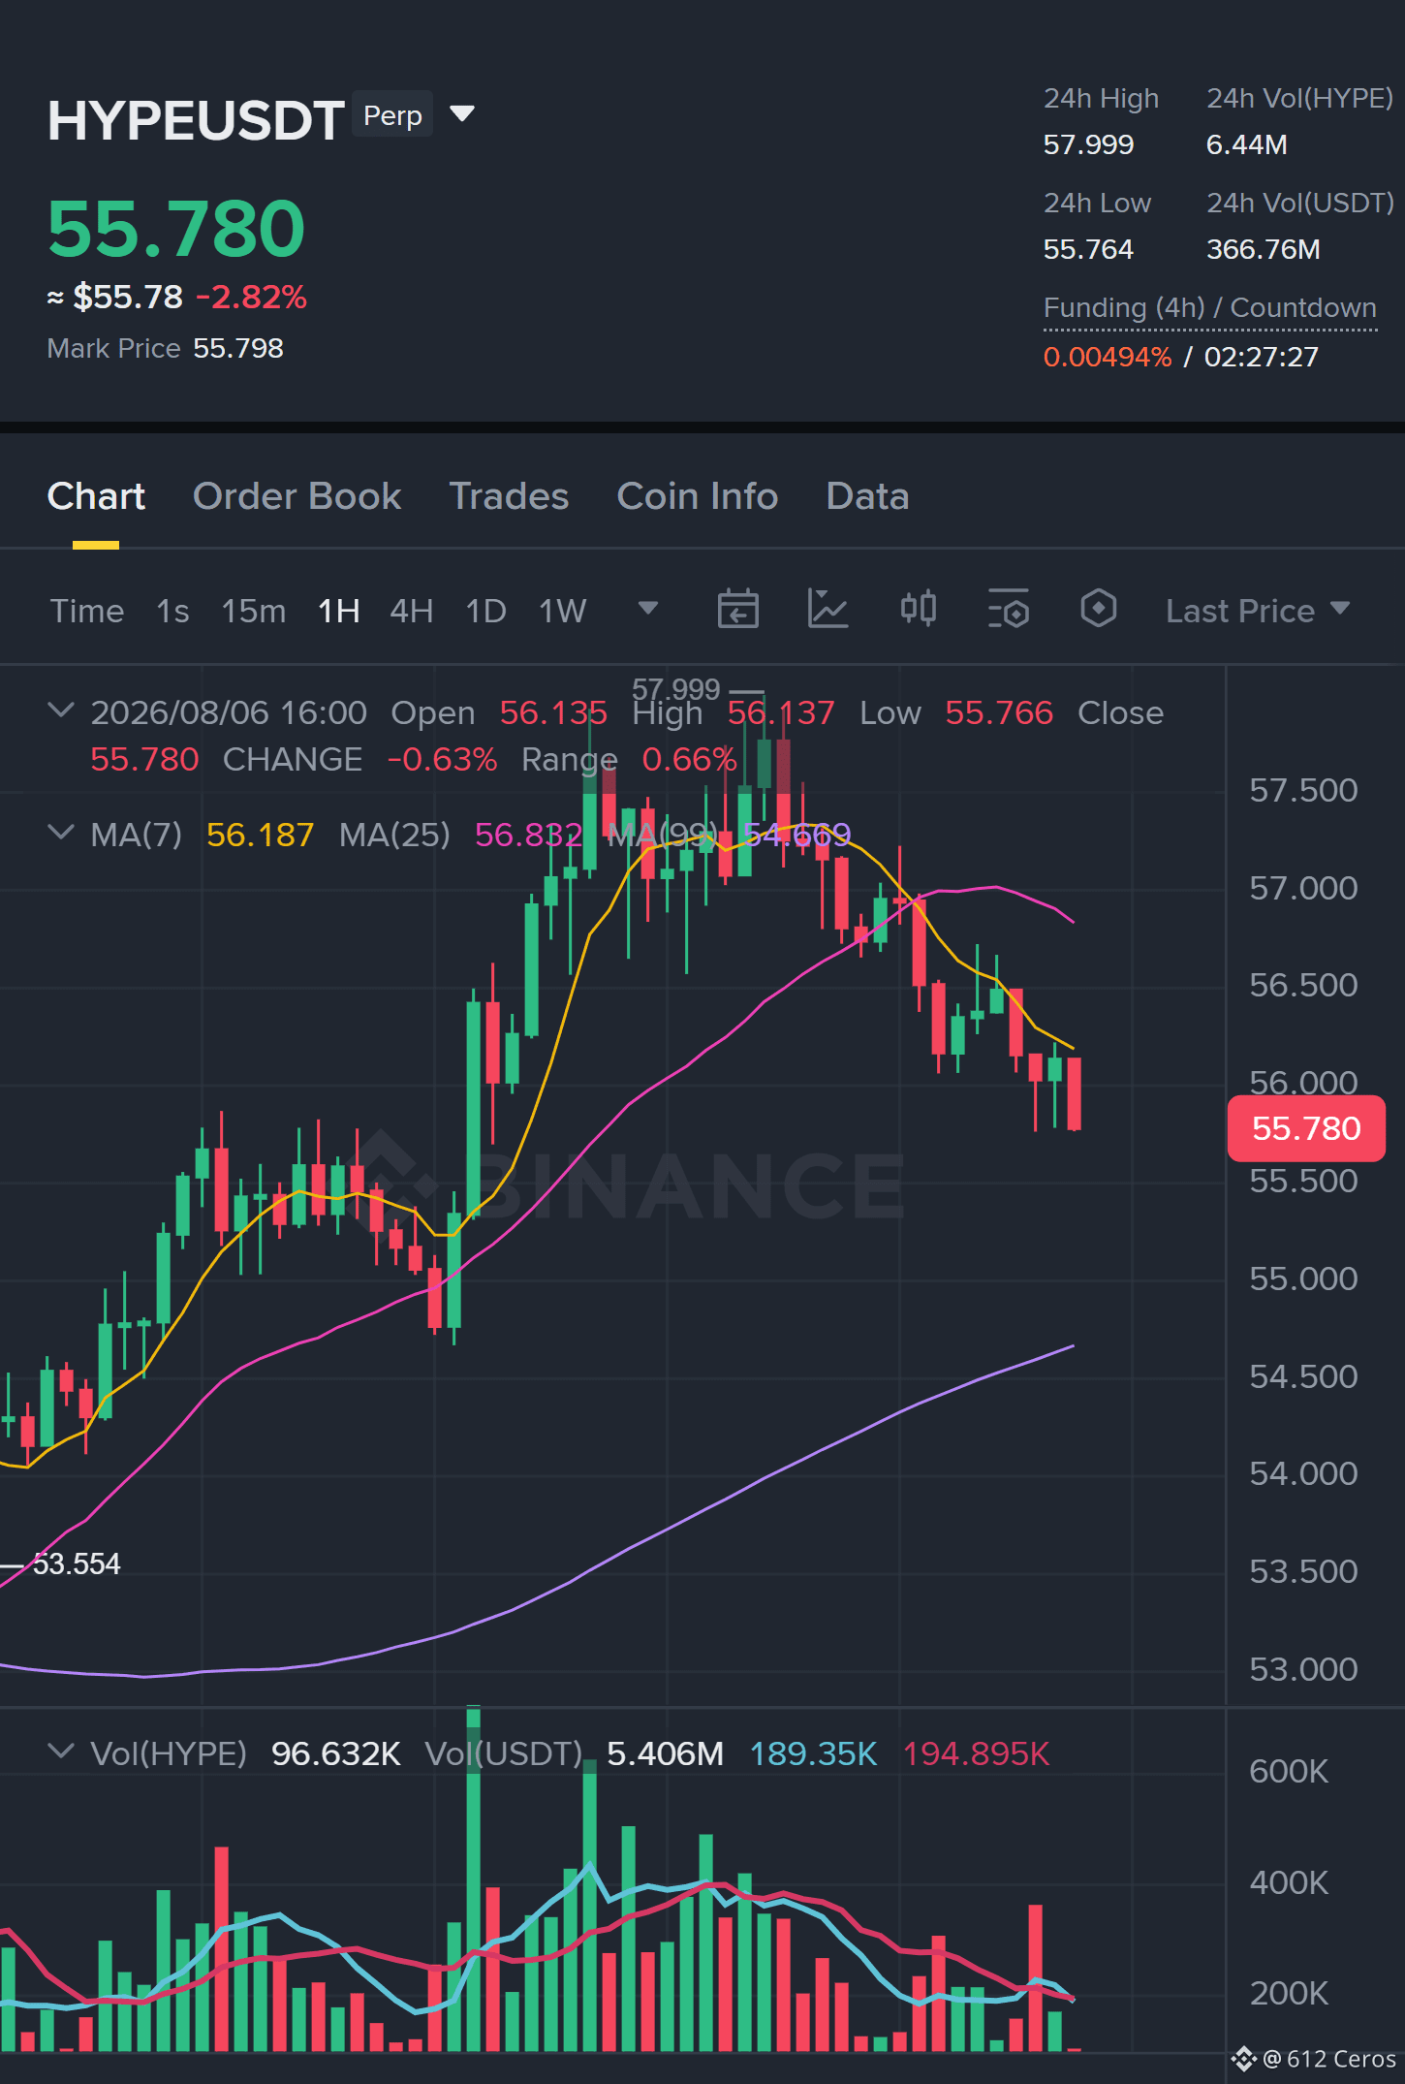Viewport: 1405px width, 2084px height.
Task: Click the 57.500 price axis label
Action: [1303, 790]
